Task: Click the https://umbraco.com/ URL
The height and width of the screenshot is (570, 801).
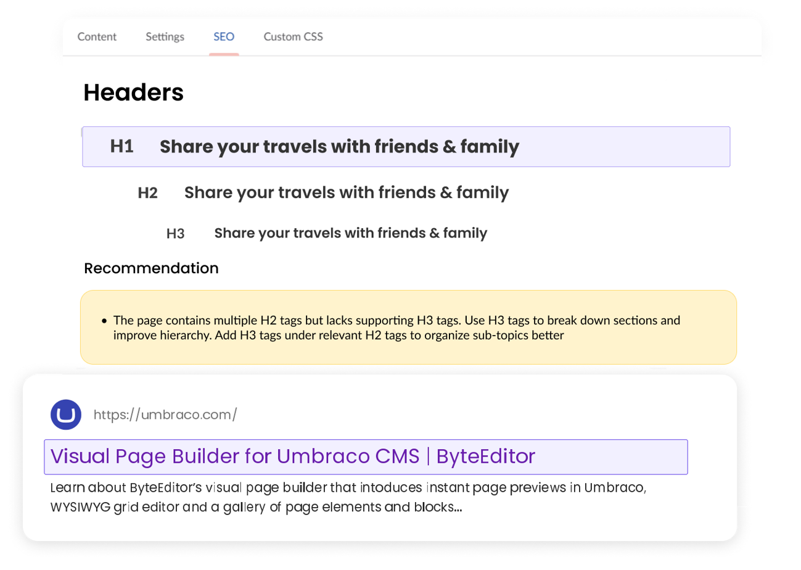Action: (x=165, y=415)
